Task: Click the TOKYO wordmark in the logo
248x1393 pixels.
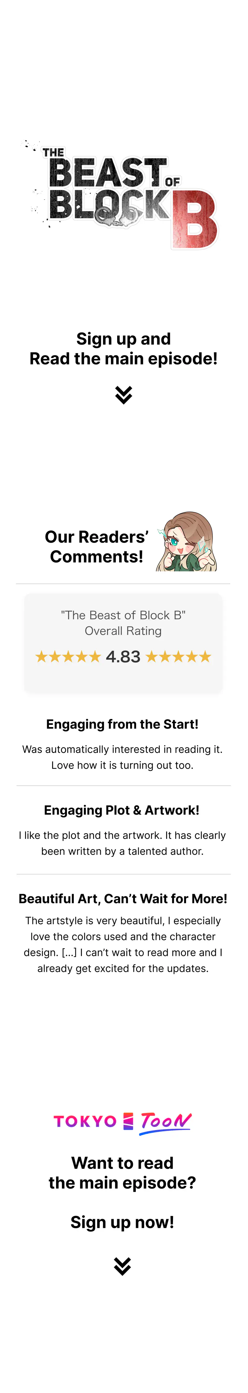Action: point(85,1122)
